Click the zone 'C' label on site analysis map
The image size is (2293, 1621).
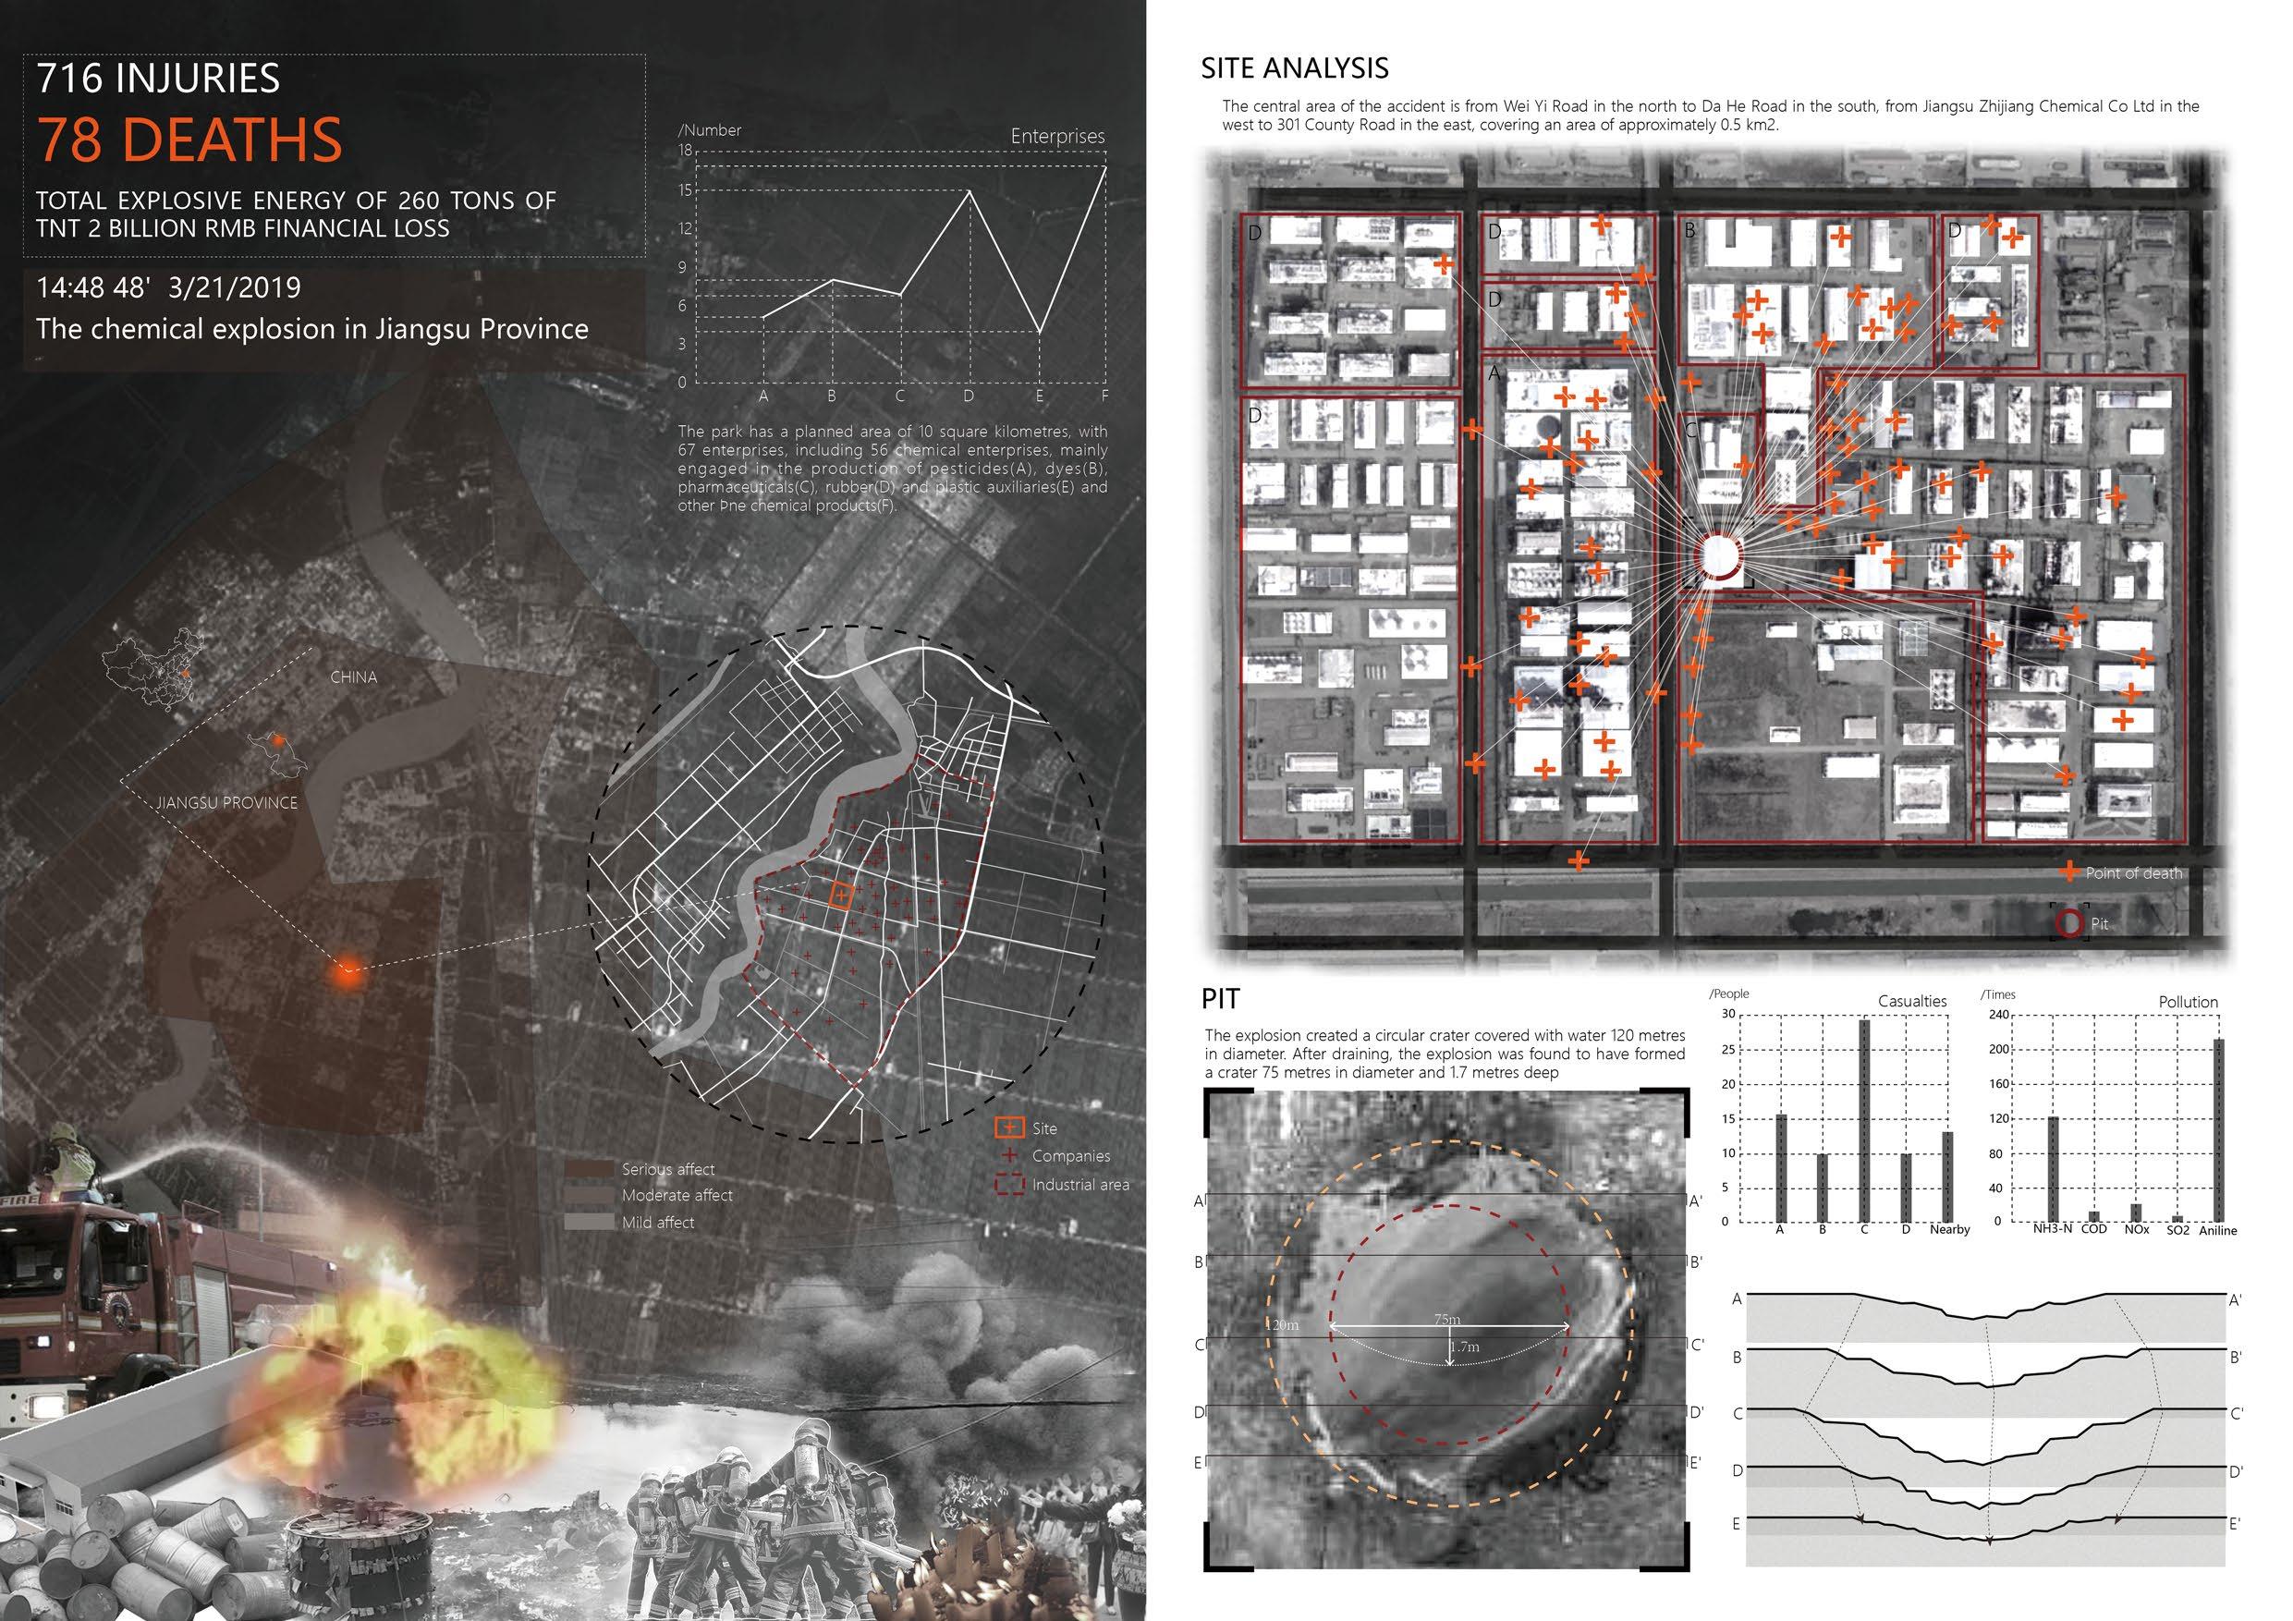click(x=1689, y=431)
